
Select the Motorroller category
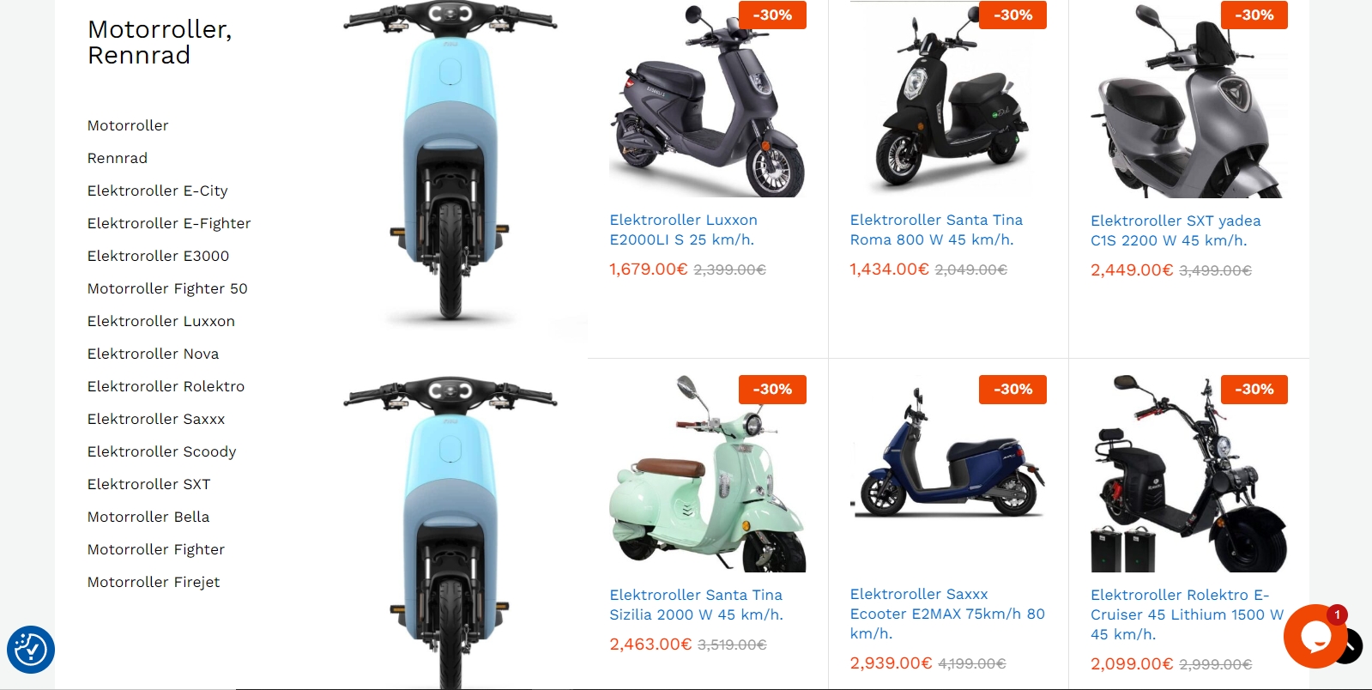[x=128, y=125]
